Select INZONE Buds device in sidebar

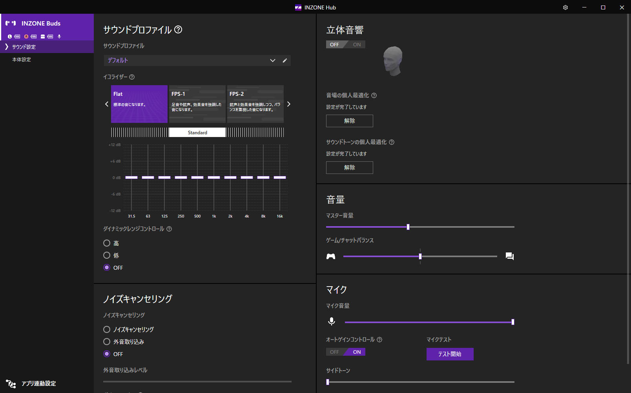pos(47,27)
